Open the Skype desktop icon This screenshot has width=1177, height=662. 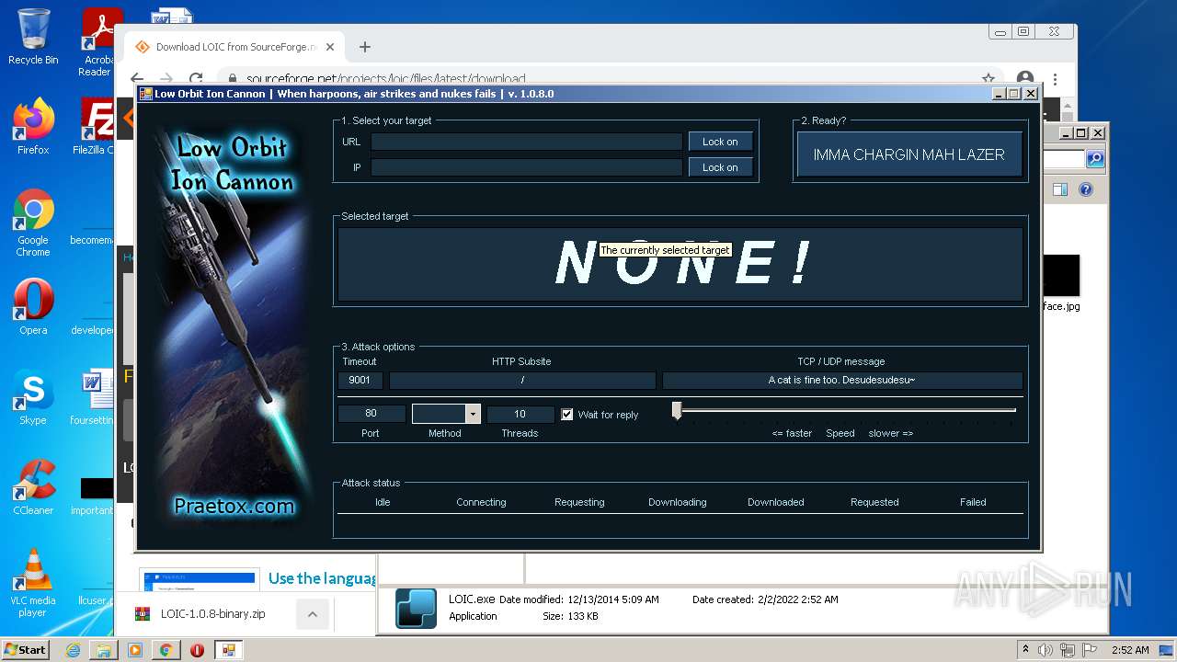tap(33, 397)
